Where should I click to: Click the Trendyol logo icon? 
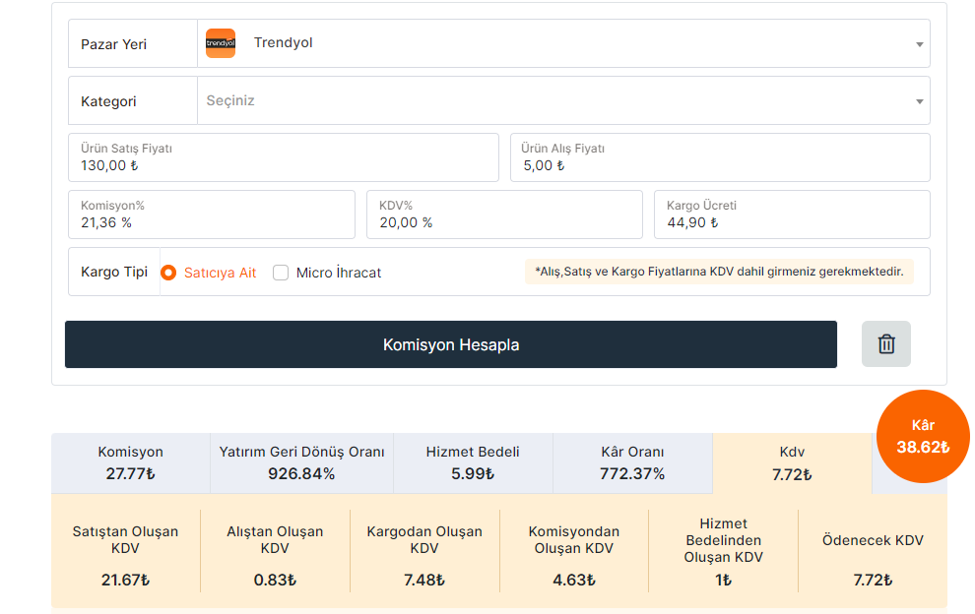[221, 43]
